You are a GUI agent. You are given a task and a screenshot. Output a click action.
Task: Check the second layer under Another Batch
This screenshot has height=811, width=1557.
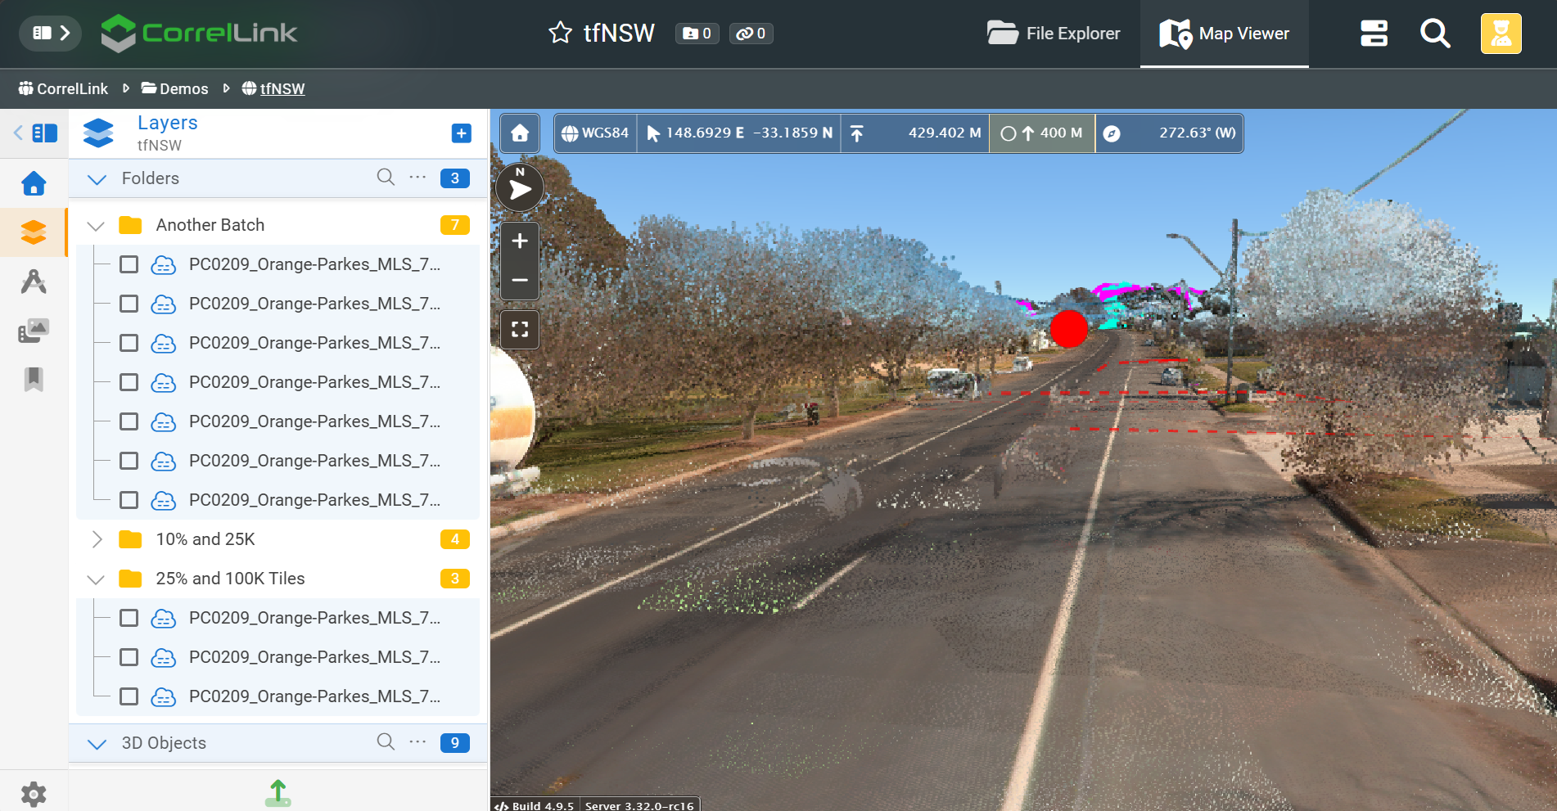[129, 304]
